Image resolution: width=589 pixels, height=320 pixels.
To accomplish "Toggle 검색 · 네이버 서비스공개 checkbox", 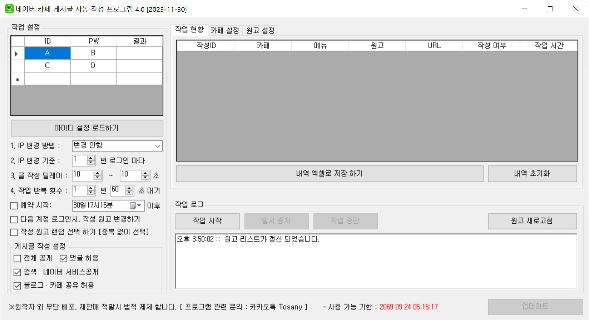I will click(17, 272).
